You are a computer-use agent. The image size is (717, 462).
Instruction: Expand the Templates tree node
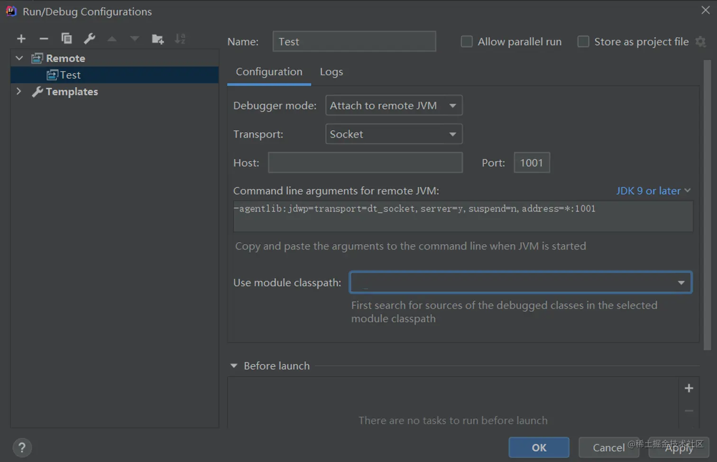point(19,91)
